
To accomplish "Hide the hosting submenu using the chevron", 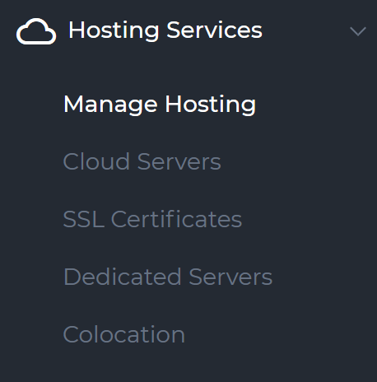I will click(358, 31).
